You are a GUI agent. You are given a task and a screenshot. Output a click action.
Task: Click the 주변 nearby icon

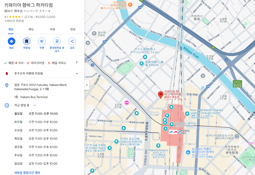tap(42, 41)
